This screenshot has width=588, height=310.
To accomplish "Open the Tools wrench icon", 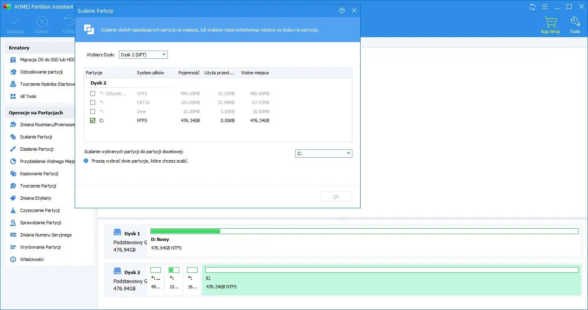I will click(x=575, y=22).
